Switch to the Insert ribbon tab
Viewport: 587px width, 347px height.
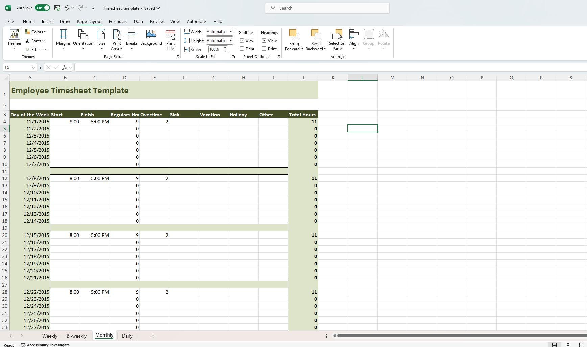point(47,21)
